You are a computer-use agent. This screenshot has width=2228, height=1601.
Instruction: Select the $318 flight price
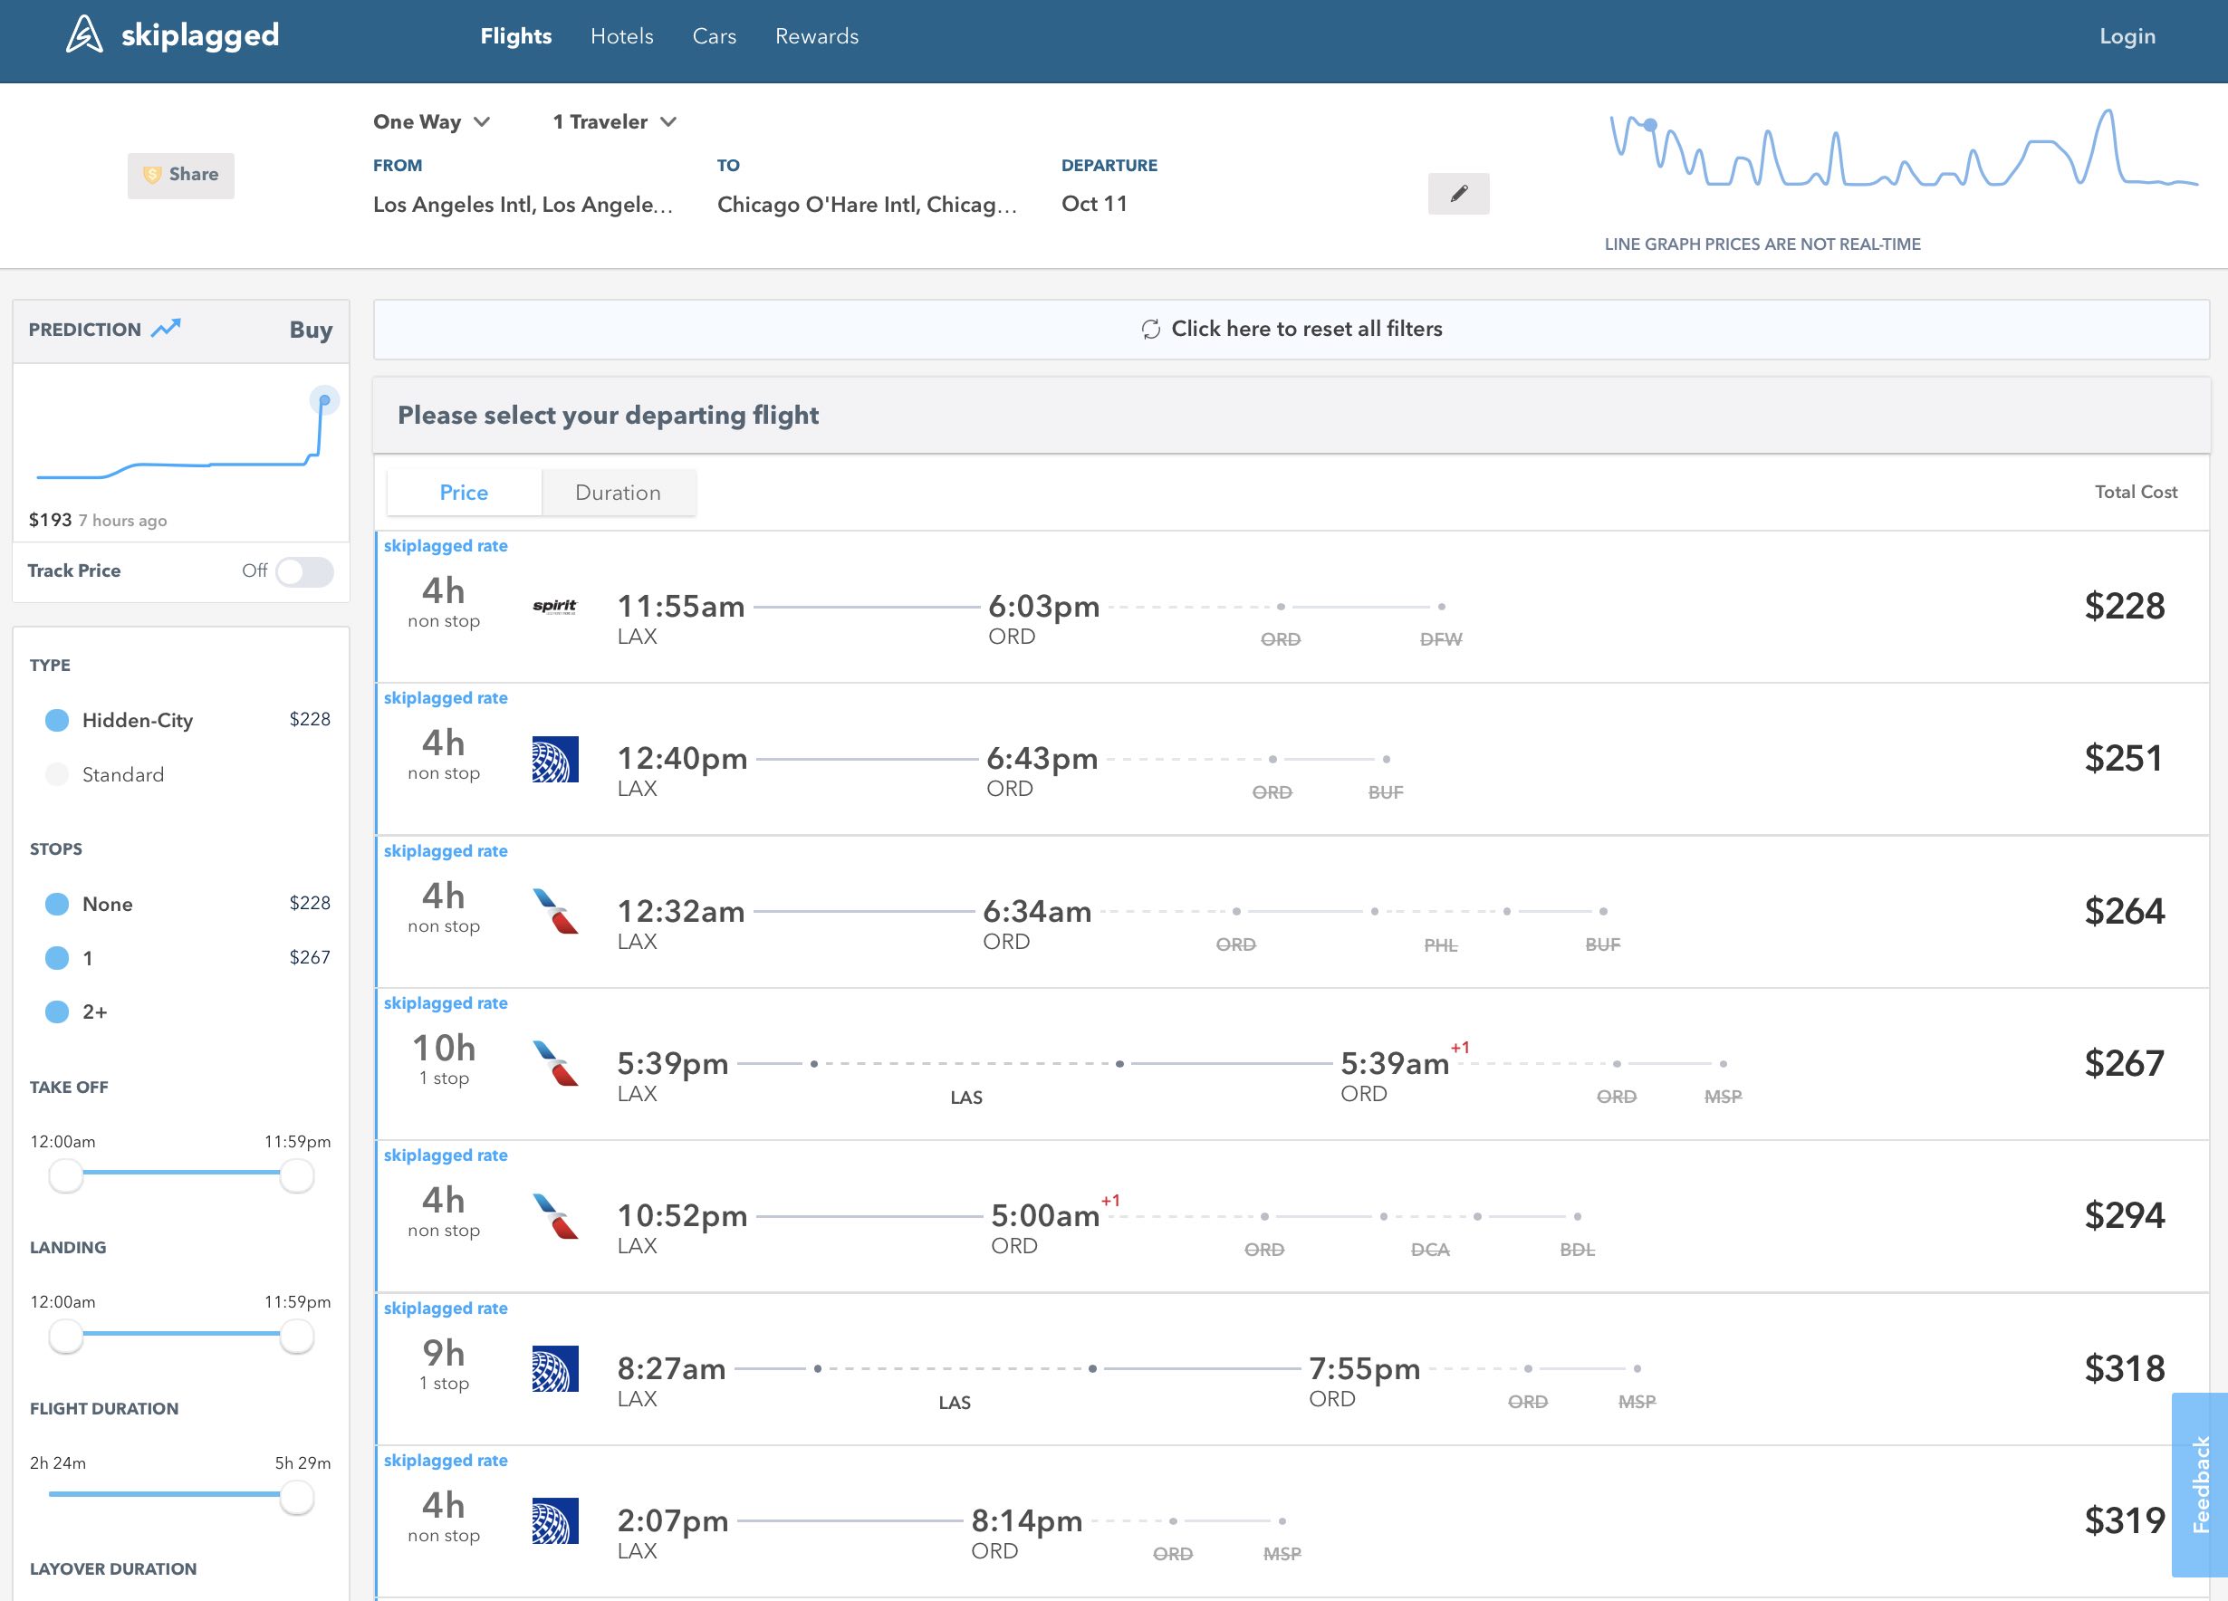[x=2124, y=1368]
